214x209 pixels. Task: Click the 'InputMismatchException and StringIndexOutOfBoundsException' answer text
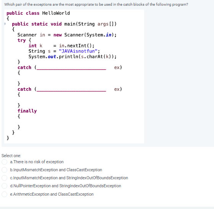[x=71, y=178]
